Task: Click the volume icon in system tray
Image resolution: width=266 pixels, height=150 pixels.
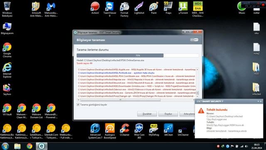Action: 246,146
